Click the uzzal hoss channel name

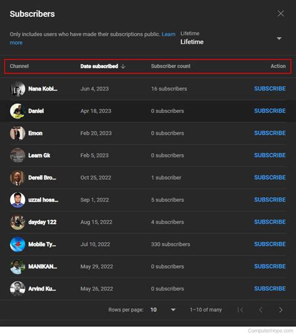(x=43, y=200)
